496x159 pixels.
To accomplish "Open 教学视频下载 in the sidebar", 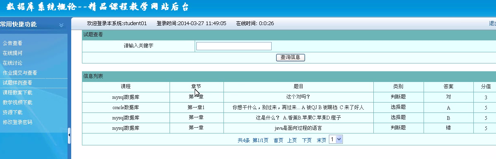I will click(17, 102).
